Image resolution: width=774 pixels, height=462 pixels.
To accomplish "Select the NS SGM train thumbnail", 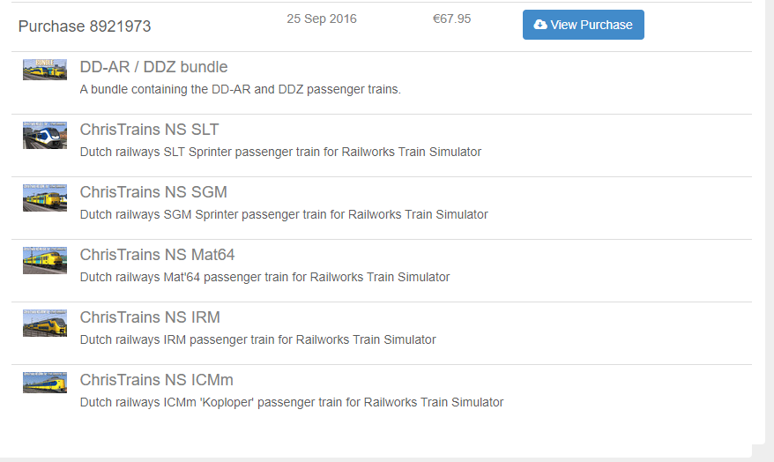I will (45, 197).
